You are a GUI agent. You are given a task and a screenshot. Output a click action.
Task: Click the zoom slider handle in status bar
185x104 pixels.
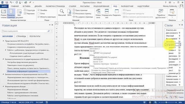tap(166, 102)
